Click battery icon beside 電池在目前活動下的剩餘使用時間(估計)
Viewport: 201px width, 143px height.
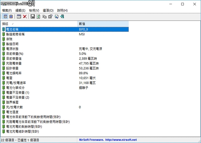coord(4,117)
